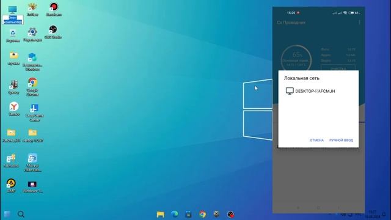Viewport: 391px width, 220px height.
Task: Select the Movavi Video Editor desktop shortcut
Action: click(x=32, y=163)
